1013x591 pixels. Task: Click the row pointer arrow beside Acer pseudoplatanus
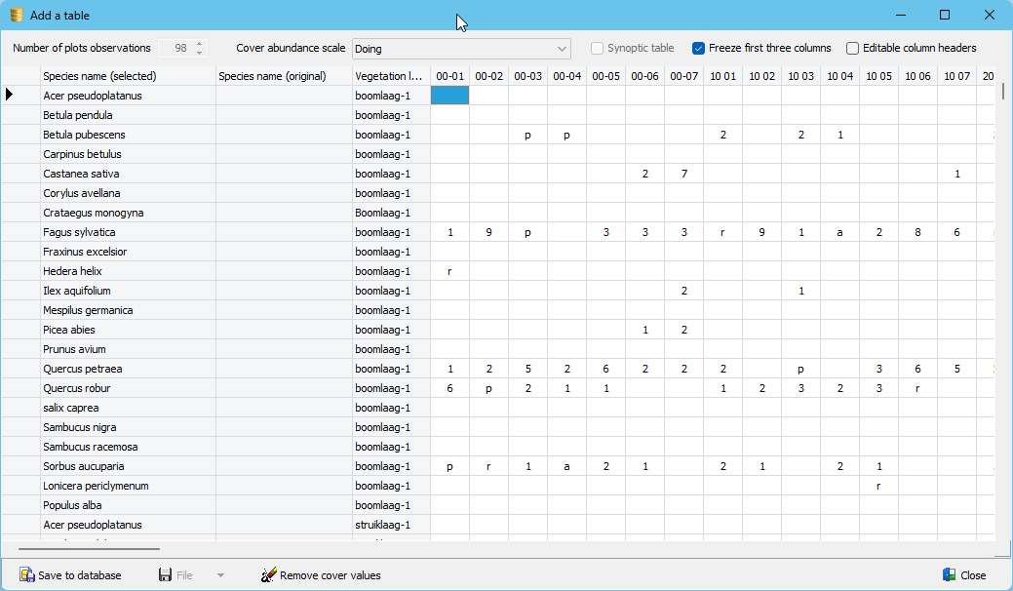click(x=10, y=96)
